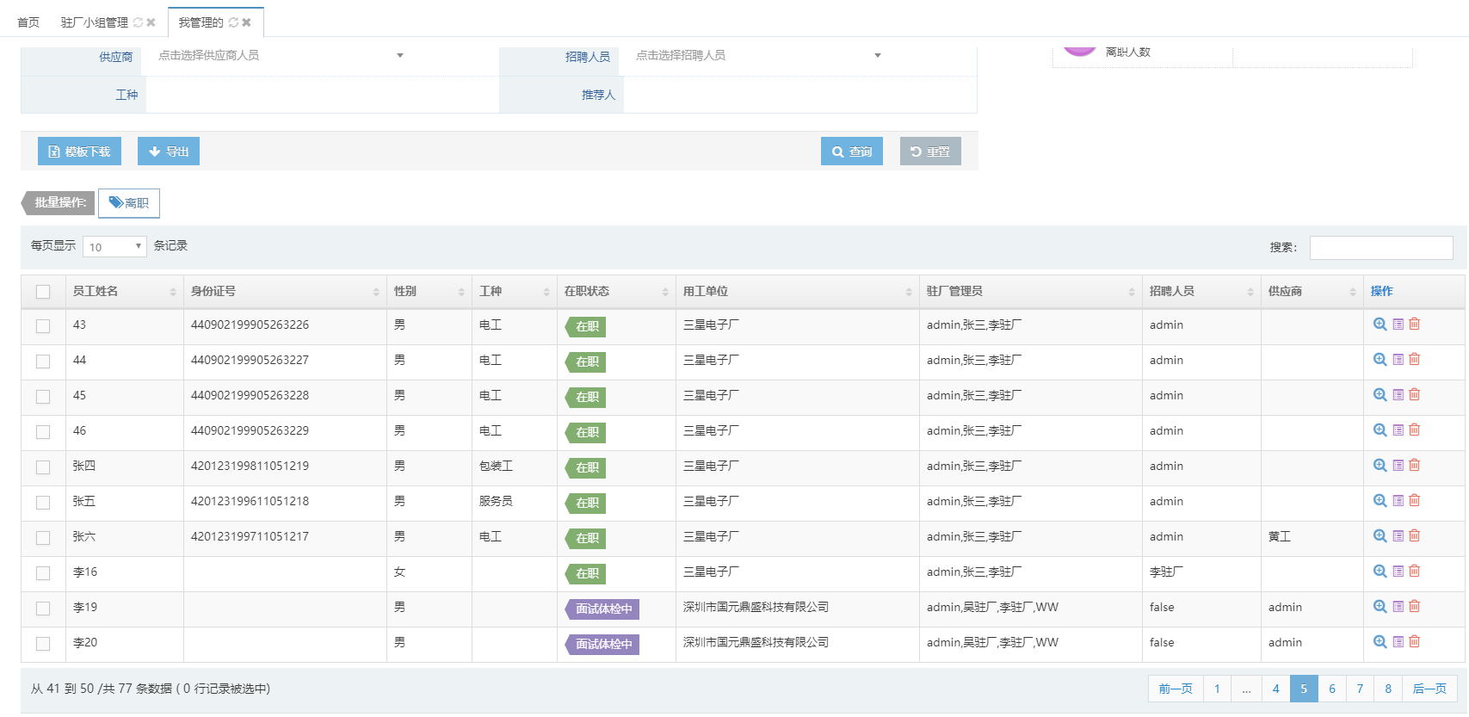Open the 每页显示 records-per-page dropdown
Image resolution: width=1469 pixels, height=717 pixels.
[114, 247]
